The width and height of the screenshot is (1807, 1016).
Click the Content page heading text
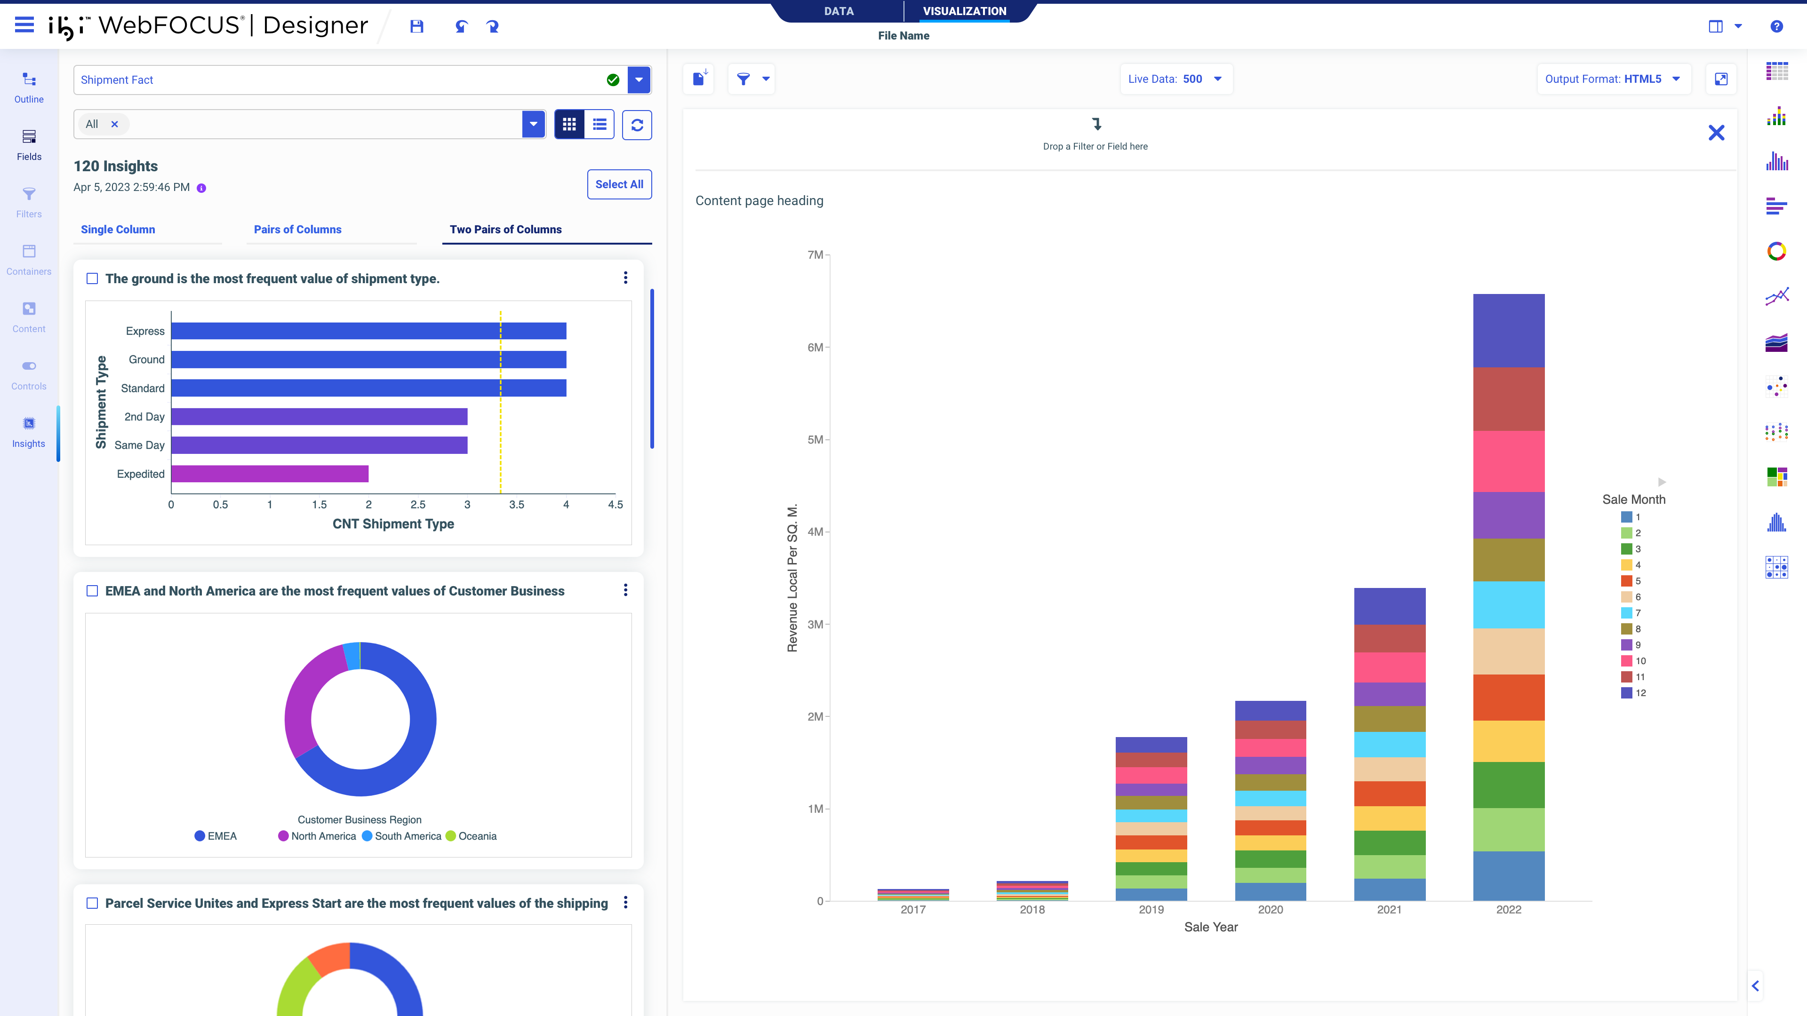759,200
